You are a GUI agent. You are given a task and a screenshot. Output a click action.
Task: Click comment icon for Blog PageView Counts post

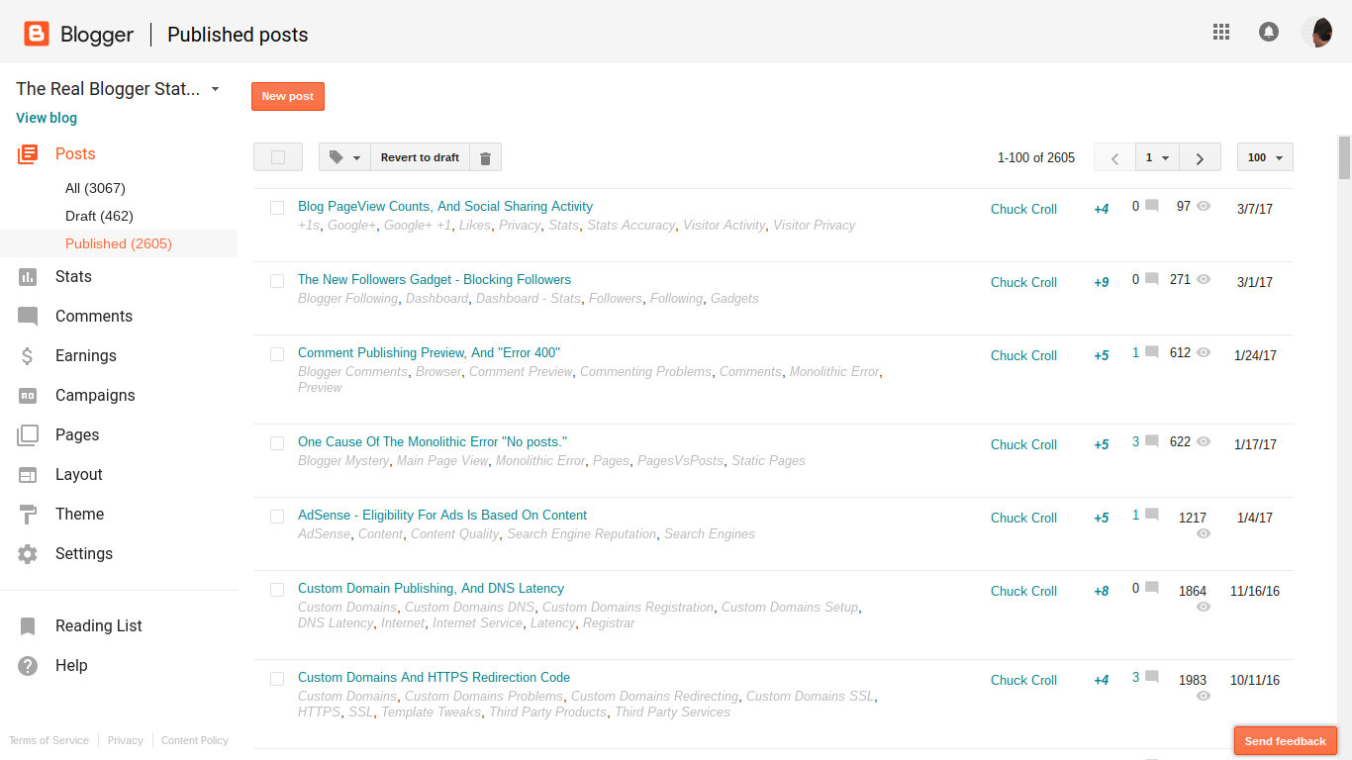1151,206
